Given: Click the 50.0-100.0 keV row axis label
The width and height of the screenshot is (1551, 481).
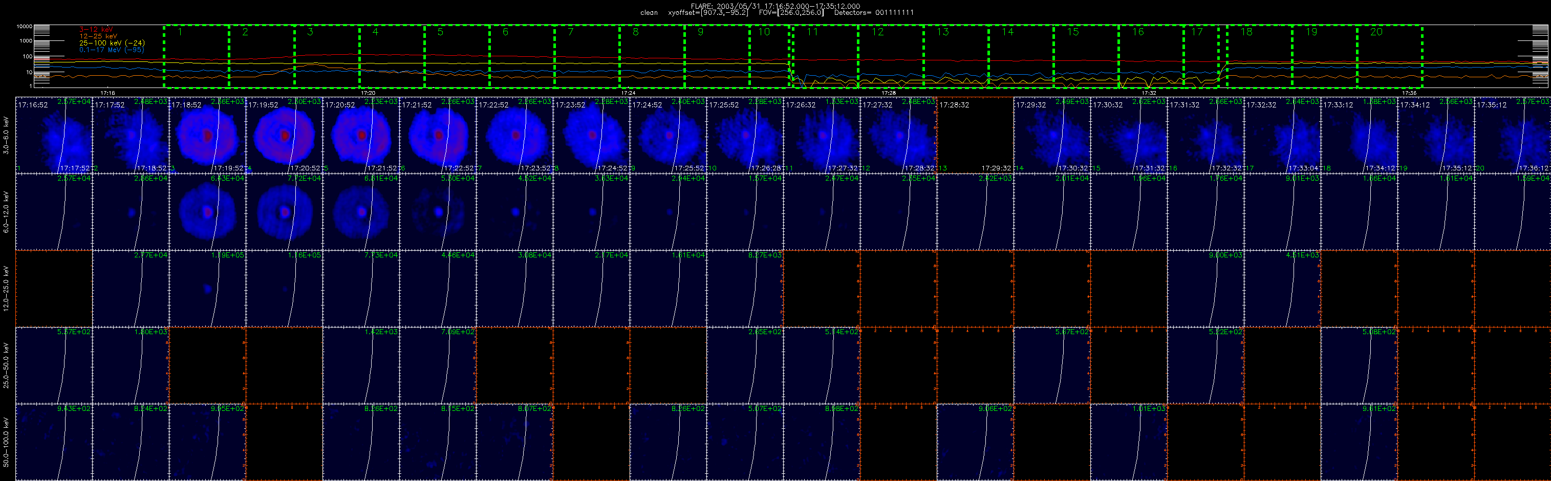Looking at the screenshot, I should 7,442.
